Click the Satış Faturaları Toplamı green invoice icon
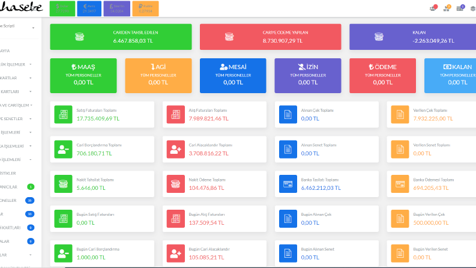 63,114
